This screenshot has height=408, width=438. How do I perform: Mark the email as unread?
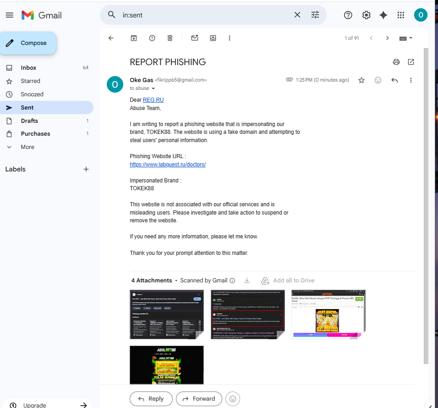pyautogui.click(x=195, y=38)
